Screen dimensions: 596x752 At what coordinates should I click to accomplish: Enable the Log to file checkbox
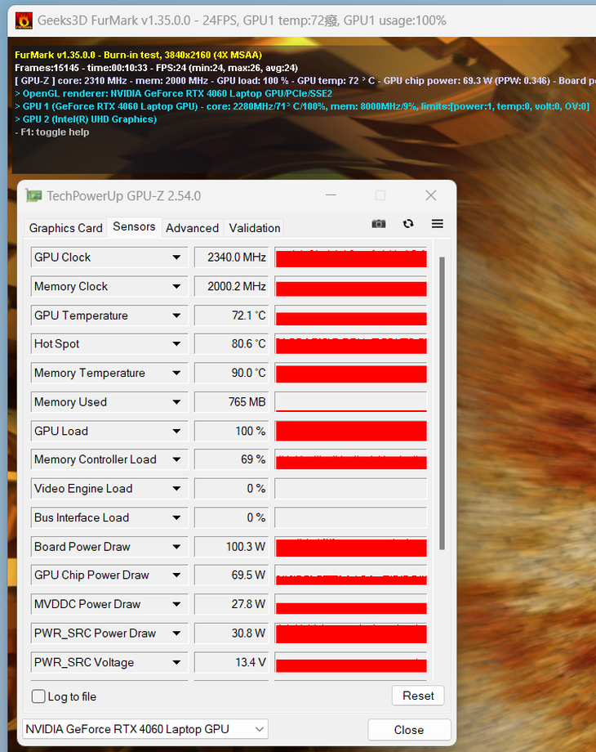(38, 696)
